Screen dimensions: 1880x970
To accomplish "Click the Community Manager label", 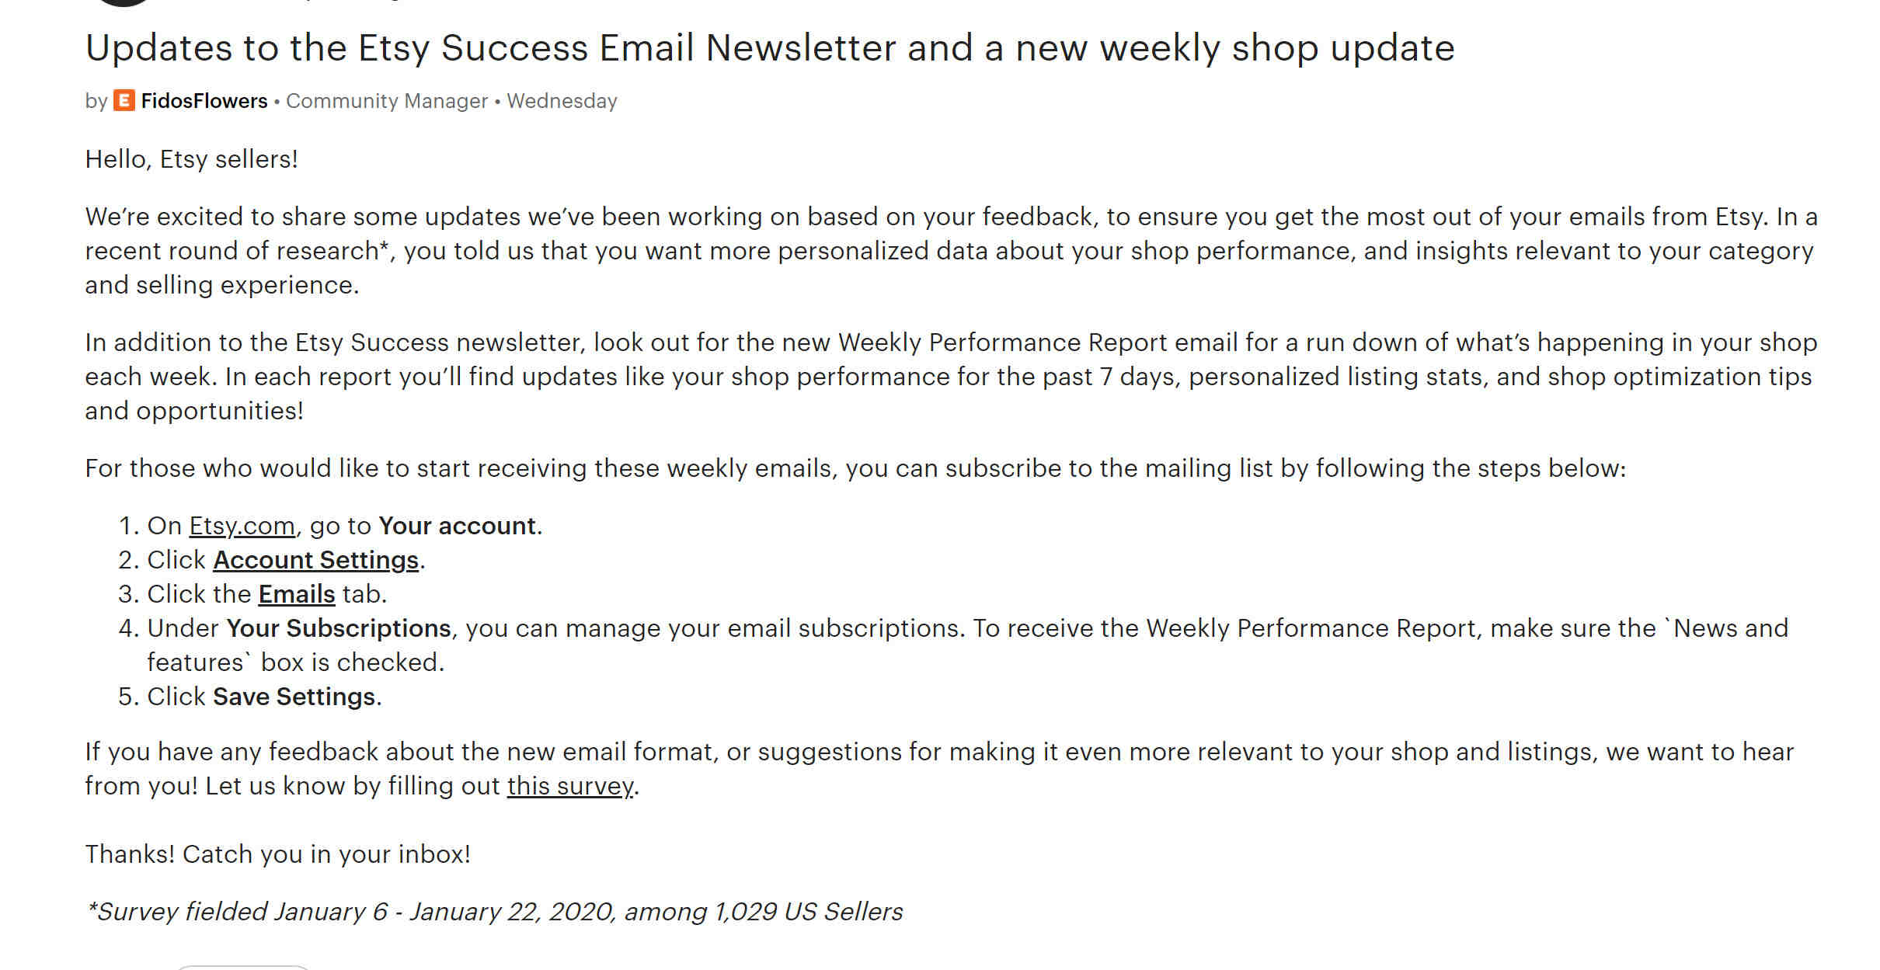I will [387, 101].
